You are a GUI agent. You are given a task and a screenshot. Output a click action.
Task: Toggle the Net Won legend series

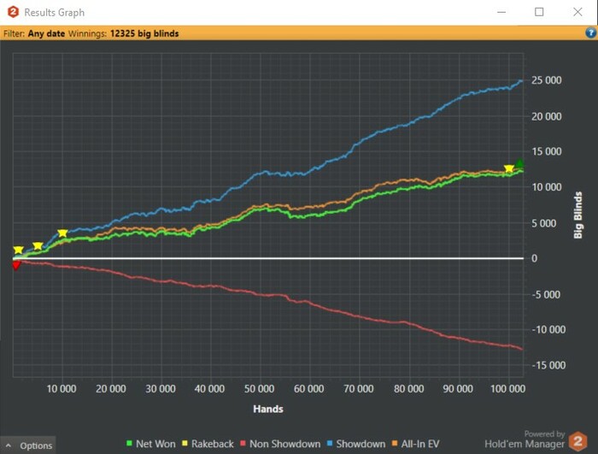click(151, 444)
